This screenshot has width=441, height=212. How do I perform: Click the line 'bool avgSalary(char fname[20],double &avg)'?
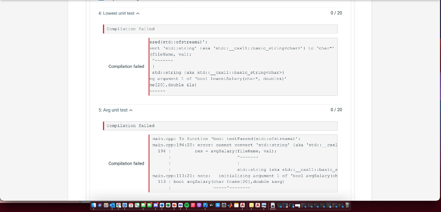tap(229, 182)
